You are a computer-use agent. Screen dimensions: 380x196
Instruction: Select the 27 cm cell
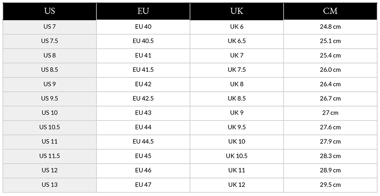pos(330,113)
